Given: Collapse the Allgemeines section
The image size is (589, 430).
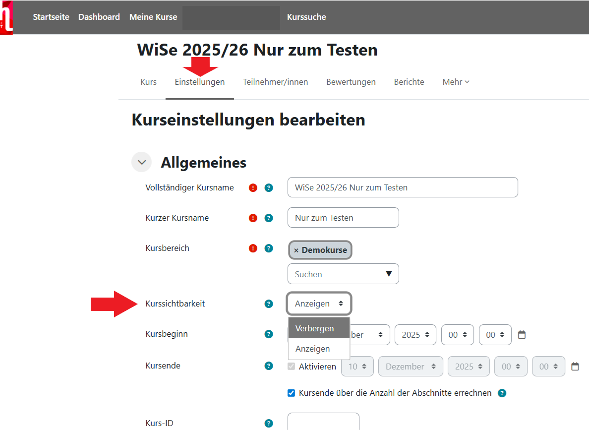Looking at the screenshot, I should (x=142, y=162).
